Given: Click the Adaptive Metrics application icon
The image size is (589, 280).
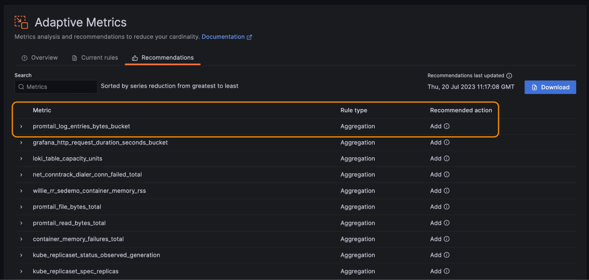Looking at the screenshot, I should [x=21, y=22].
